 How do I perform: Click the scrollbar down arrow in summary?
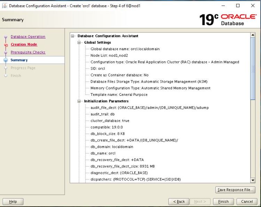click(x=253, y=180)
